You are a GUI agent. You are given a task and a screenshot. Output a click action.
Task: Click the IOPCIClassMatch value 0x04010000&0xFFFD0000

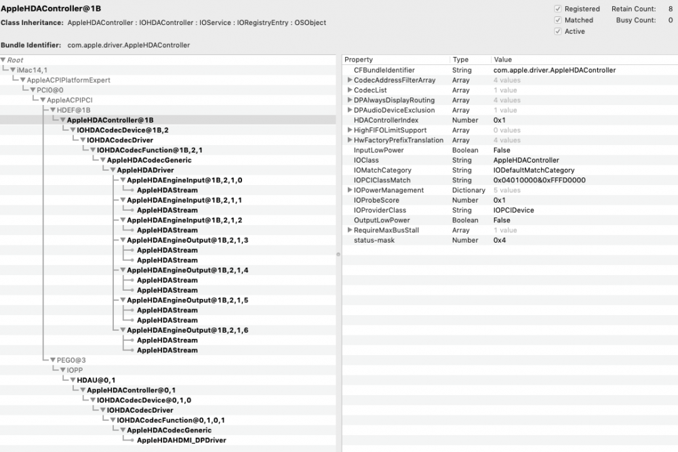pyautogui.click(x=540, y=180)
